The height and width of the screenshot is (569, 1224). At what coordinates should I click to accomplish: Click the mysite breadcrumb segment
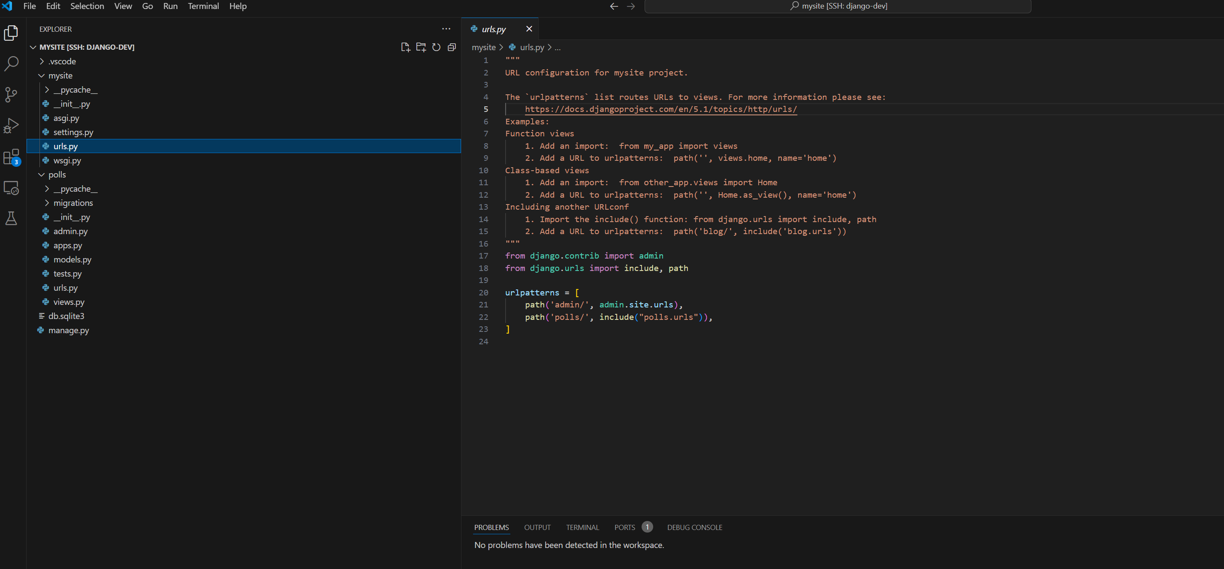point(483,47)
